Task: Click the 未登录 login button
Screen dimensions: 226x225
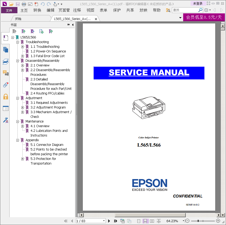Action: tap(198, 4)
